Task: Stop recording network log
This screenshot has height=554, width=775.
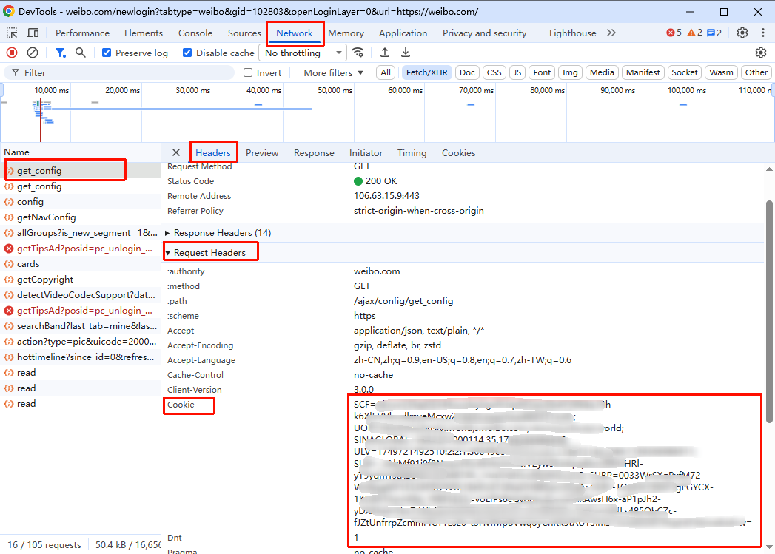Action: 12,53
